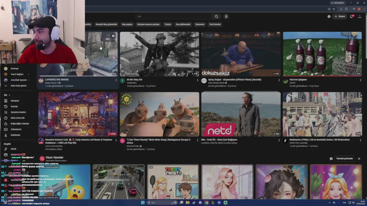Open Steam from the taskbar

click(194, 203)
